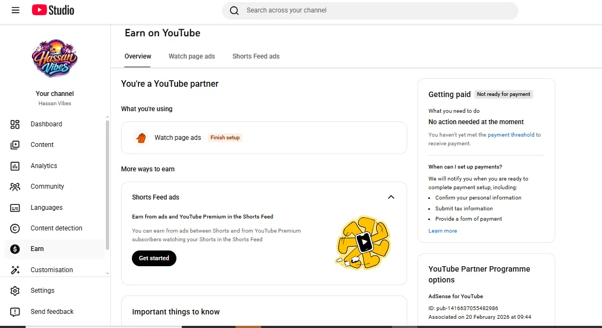Open Send feedback from the sidebar label
602x328 pixels.
52,312
